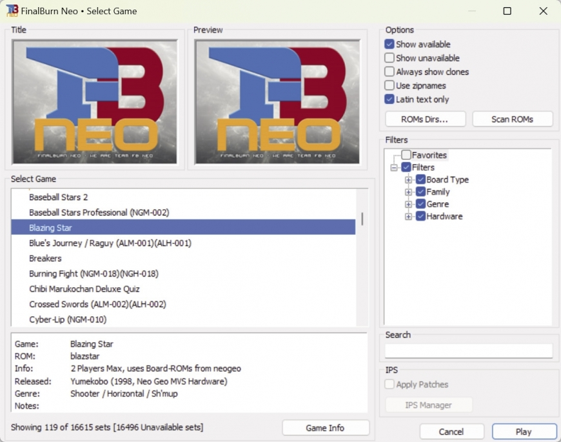Select Blue's Journey / Raguy in the list
Screen dimensions: 561x442
[183, 243]
